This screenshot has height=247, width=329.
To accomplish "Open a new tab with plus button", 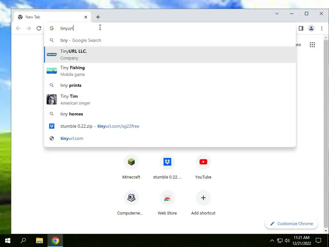I will pos(98,17).
